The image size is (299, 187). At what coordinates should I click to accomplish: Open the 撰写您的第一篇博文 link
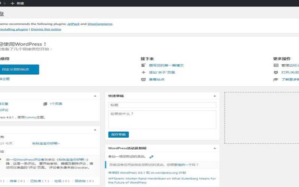pos(166,65)
